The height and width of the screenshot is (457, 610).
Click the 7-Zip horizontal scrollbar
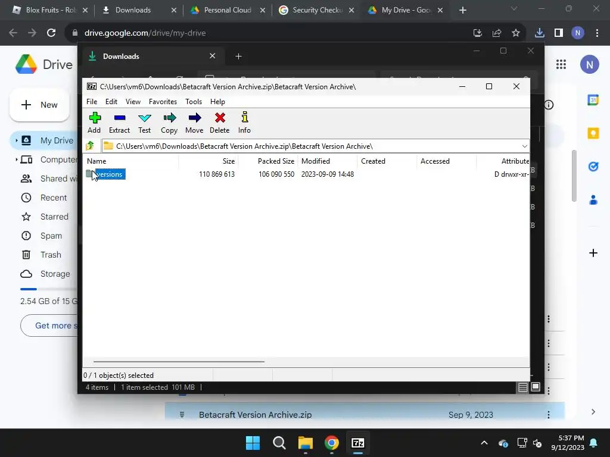click(x=179, y=361)
